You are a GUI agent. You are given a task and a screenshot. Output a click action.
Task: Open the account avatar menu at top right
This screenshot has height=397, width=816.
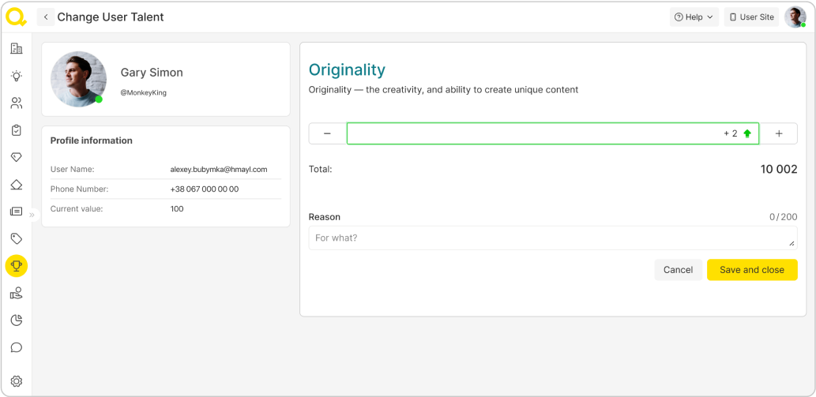795,17
